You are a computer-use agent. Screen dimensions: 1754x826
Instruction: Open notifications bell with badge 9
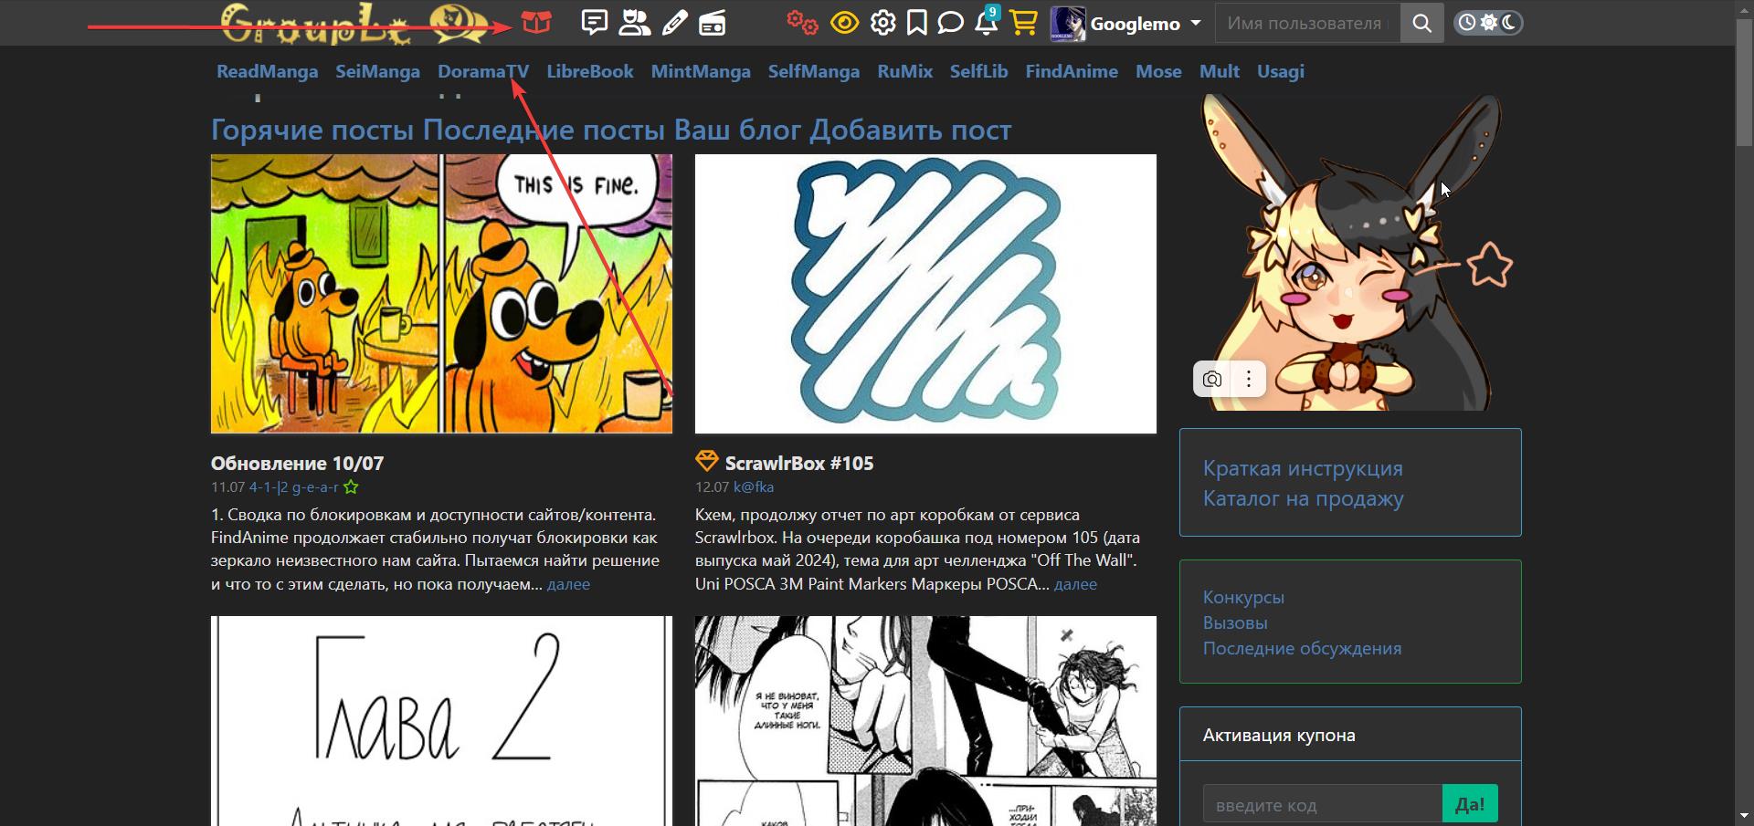point(987,20)
